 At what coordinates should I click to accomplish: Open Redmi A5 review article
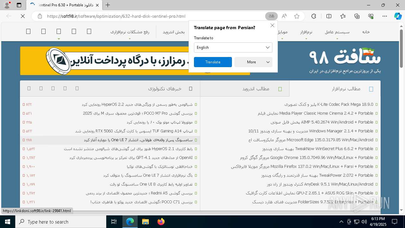(x=139, y=193)
